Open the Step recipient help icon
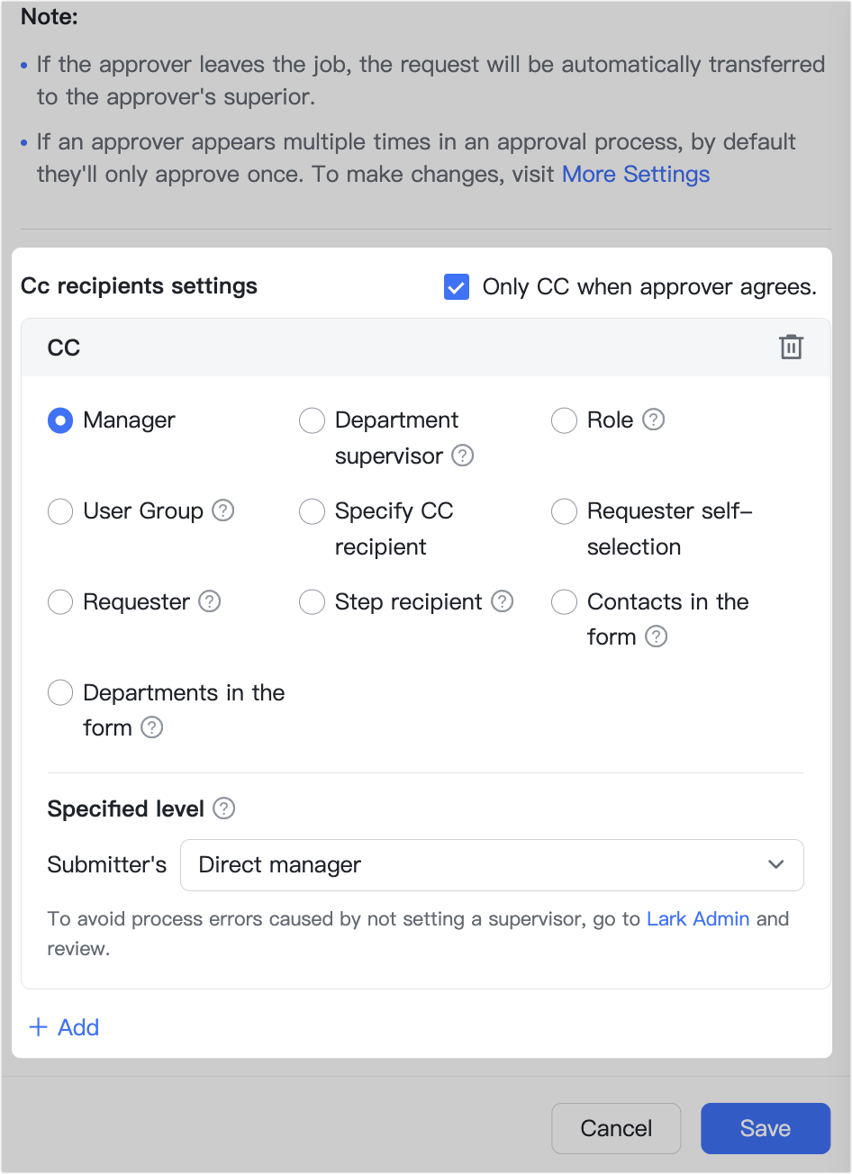The image size is (852, 1174). tap(502, 601)
